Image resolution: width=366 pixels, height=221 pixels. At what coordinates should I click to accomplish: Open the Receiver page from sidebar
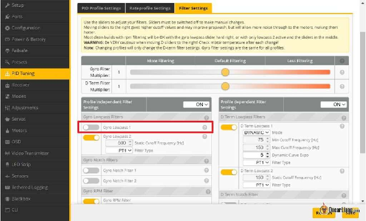pos(35,85)
